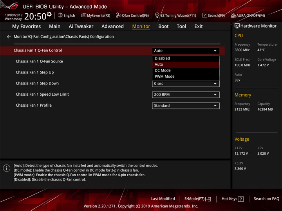
Task: Click the +3.3V reading 3.360 V
Action: click(240, 169)
